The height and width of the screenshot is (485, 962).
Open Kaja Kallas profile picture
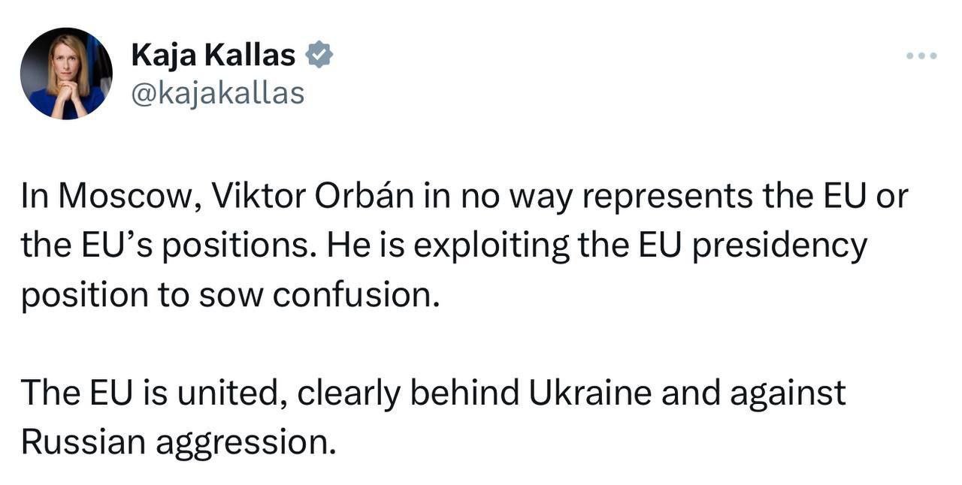pyautogui.click(x=66, y=74)
